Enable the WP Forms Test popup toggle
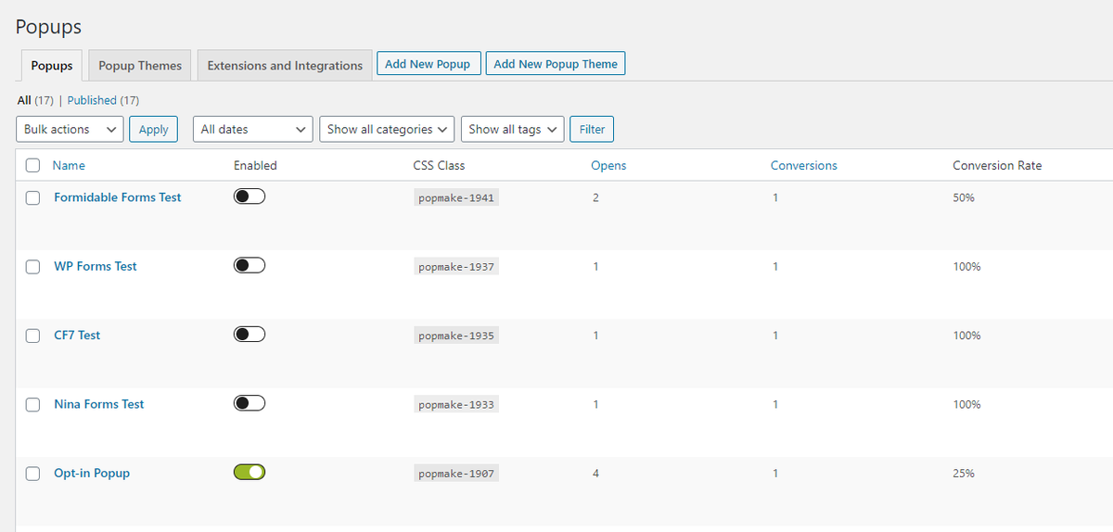 tap(249, 265)
